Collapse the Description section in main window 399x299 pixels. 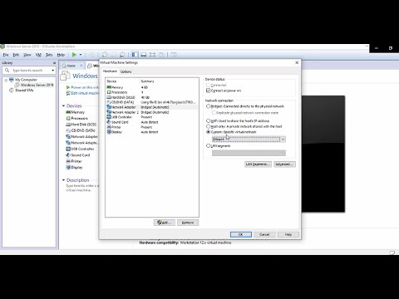coord(63,180)
